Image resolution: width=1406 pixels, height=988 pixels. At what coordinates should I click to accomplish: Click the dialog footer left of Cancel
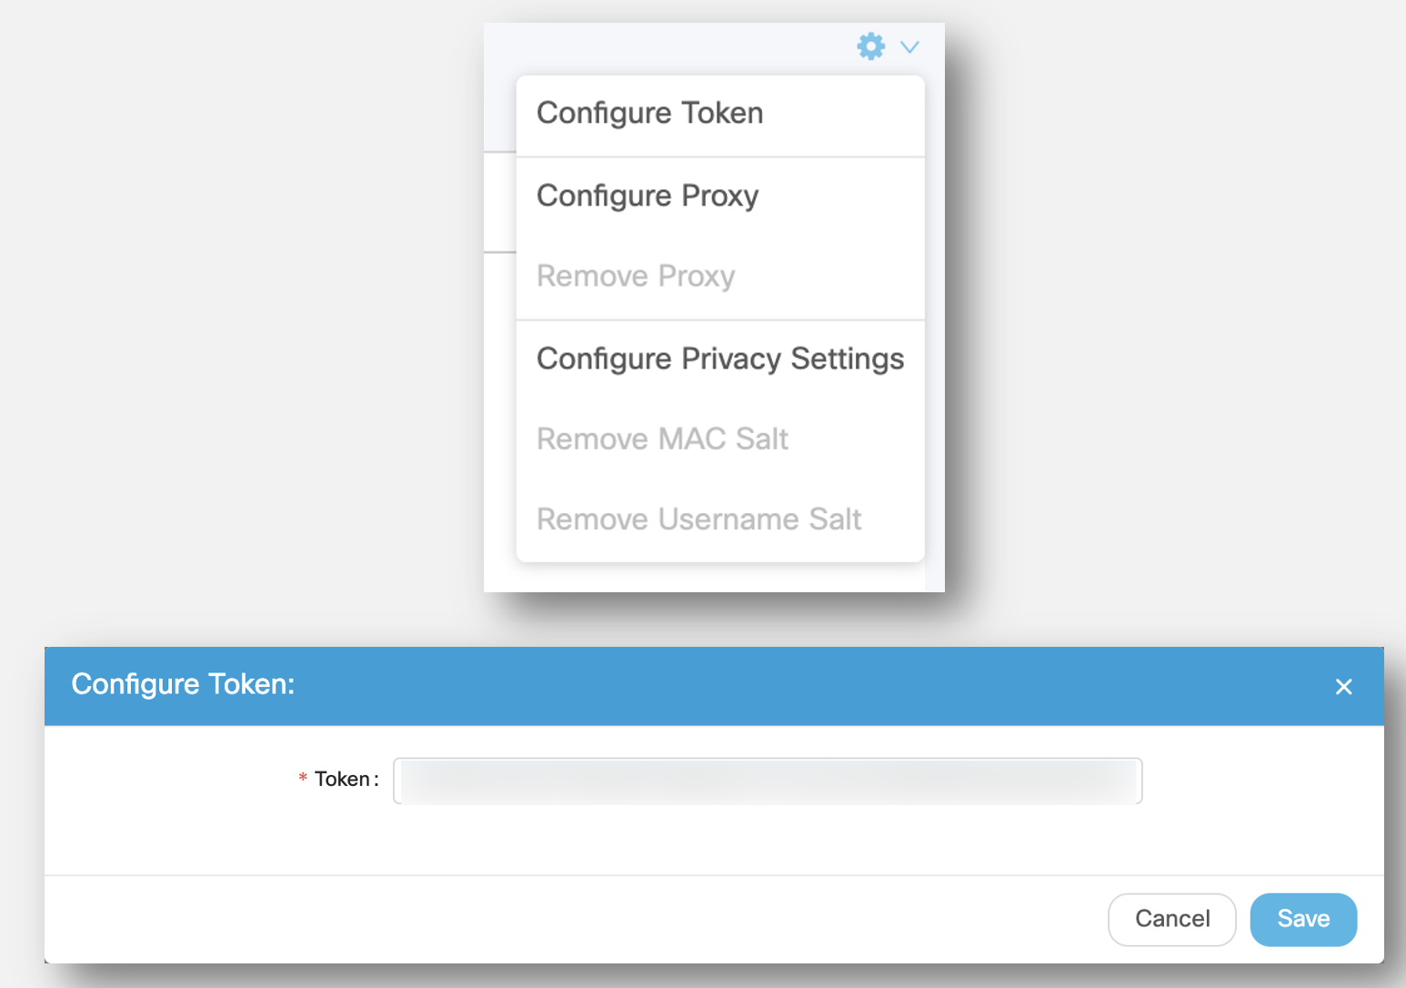(x=573, y=919)
